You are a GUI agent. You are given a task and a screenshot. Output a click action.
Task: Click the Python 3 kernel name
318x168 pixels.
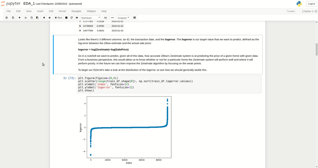[x=308, y=12]
